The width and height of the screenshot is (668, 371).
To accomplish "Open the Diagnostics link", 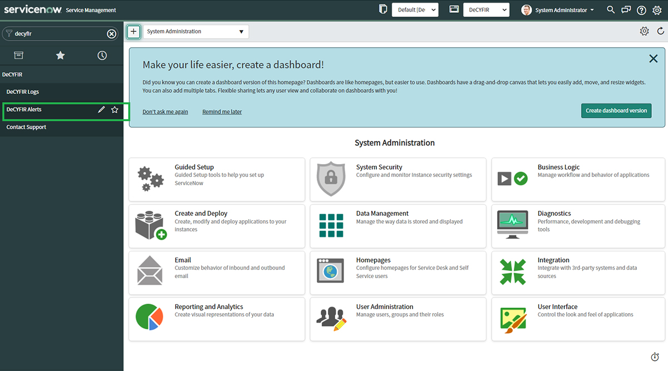I will coord(554,214).
